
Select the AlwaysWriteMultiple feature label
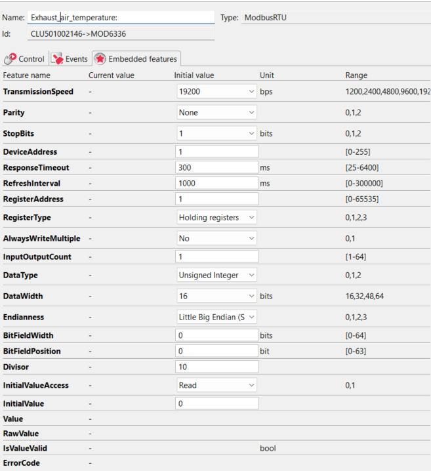point(42,239)
